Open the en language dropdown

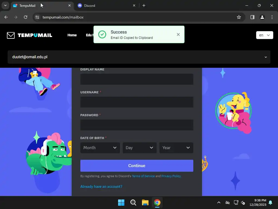point(264,35)
